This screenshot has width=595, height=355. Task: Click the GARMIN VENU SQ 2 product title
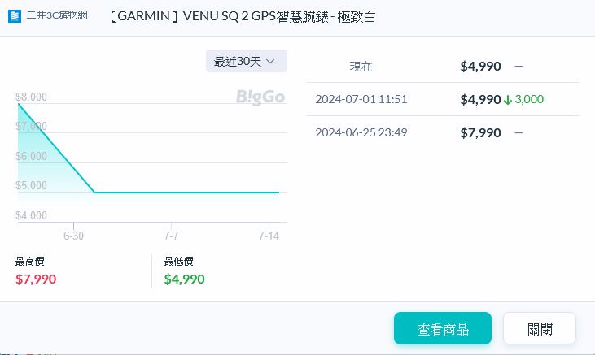pos(242,16)
